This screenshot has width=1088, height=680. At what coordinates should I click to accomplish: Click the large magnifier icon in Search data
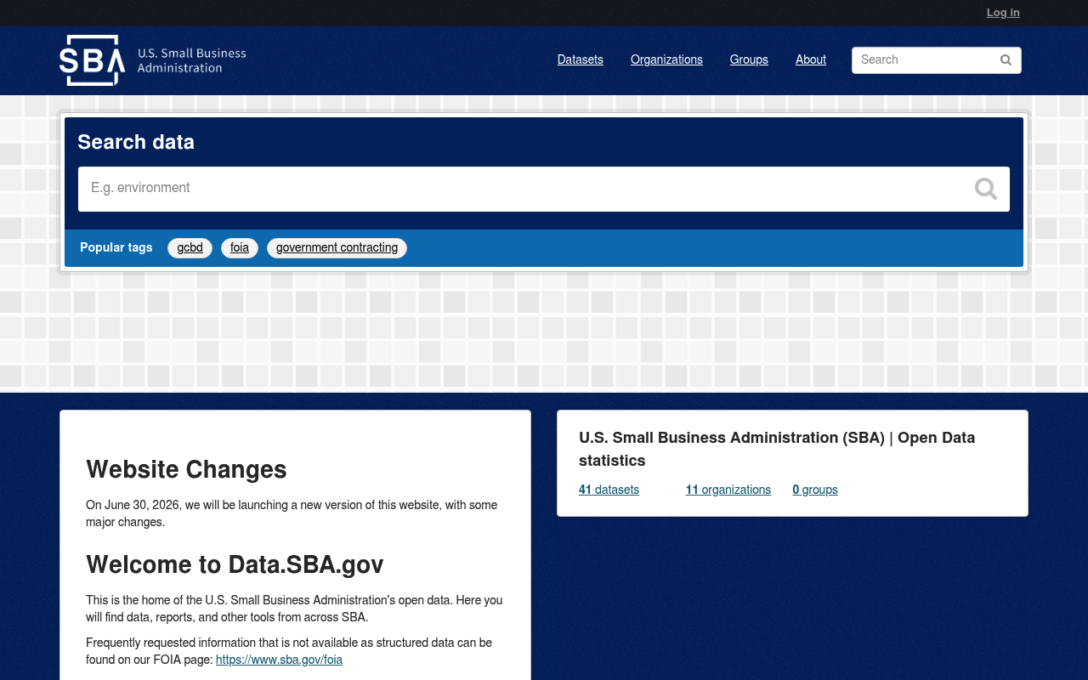[x=986, y=189]
